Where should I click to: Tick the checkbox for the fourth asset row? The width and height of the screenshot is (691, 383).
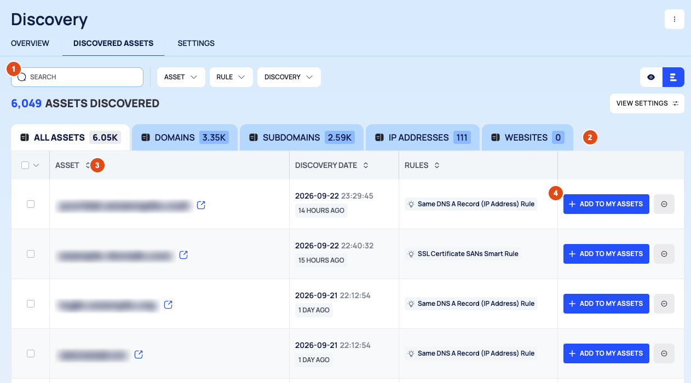31,353
